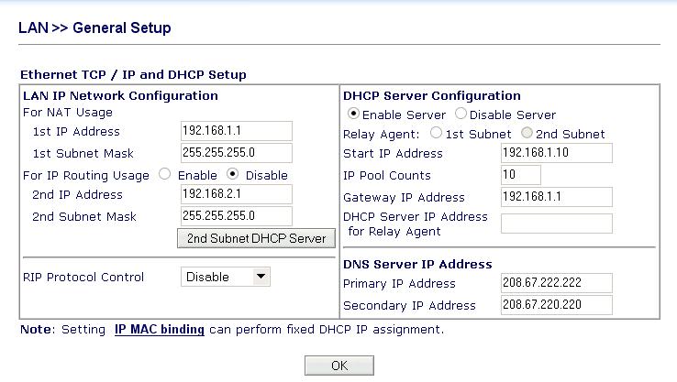Focus the 1st IP Address field
The width and height of the screenshot is (677, 382).
pos(236,131)
